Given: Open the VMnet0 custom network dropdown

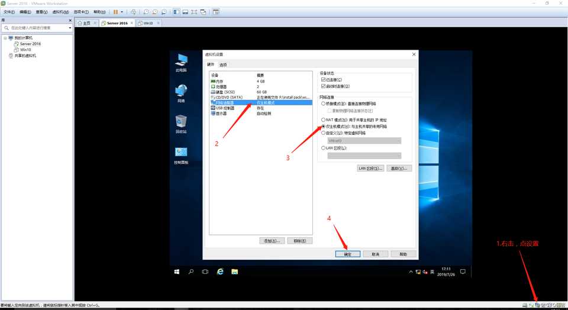Looking at the screenshot, I should [364, 141].
